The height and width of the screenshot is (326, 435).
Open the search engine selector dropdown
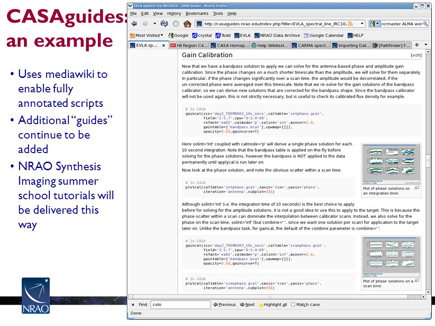click(374, 24)
